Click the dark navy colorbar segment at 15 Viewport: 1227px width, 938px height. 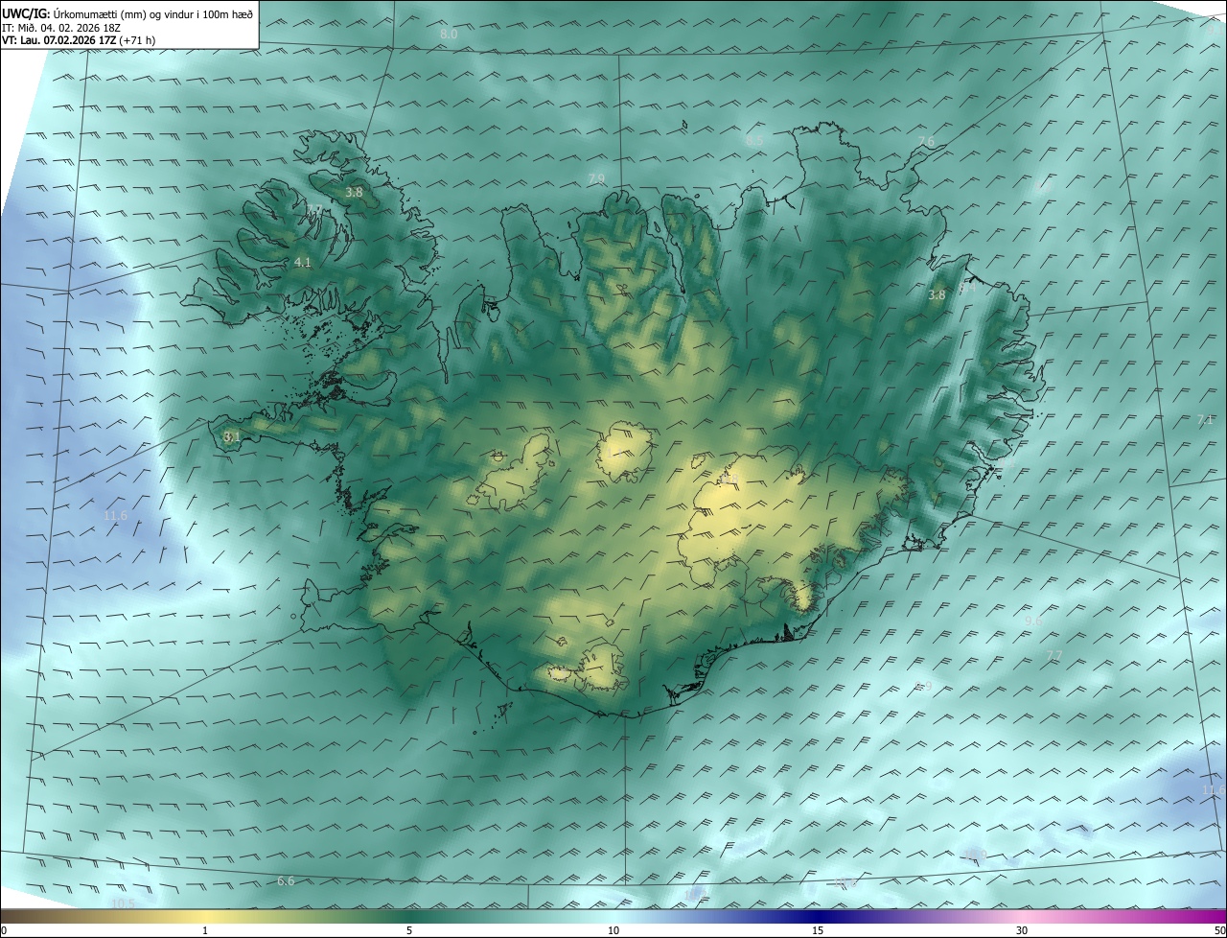coord(818,916)
